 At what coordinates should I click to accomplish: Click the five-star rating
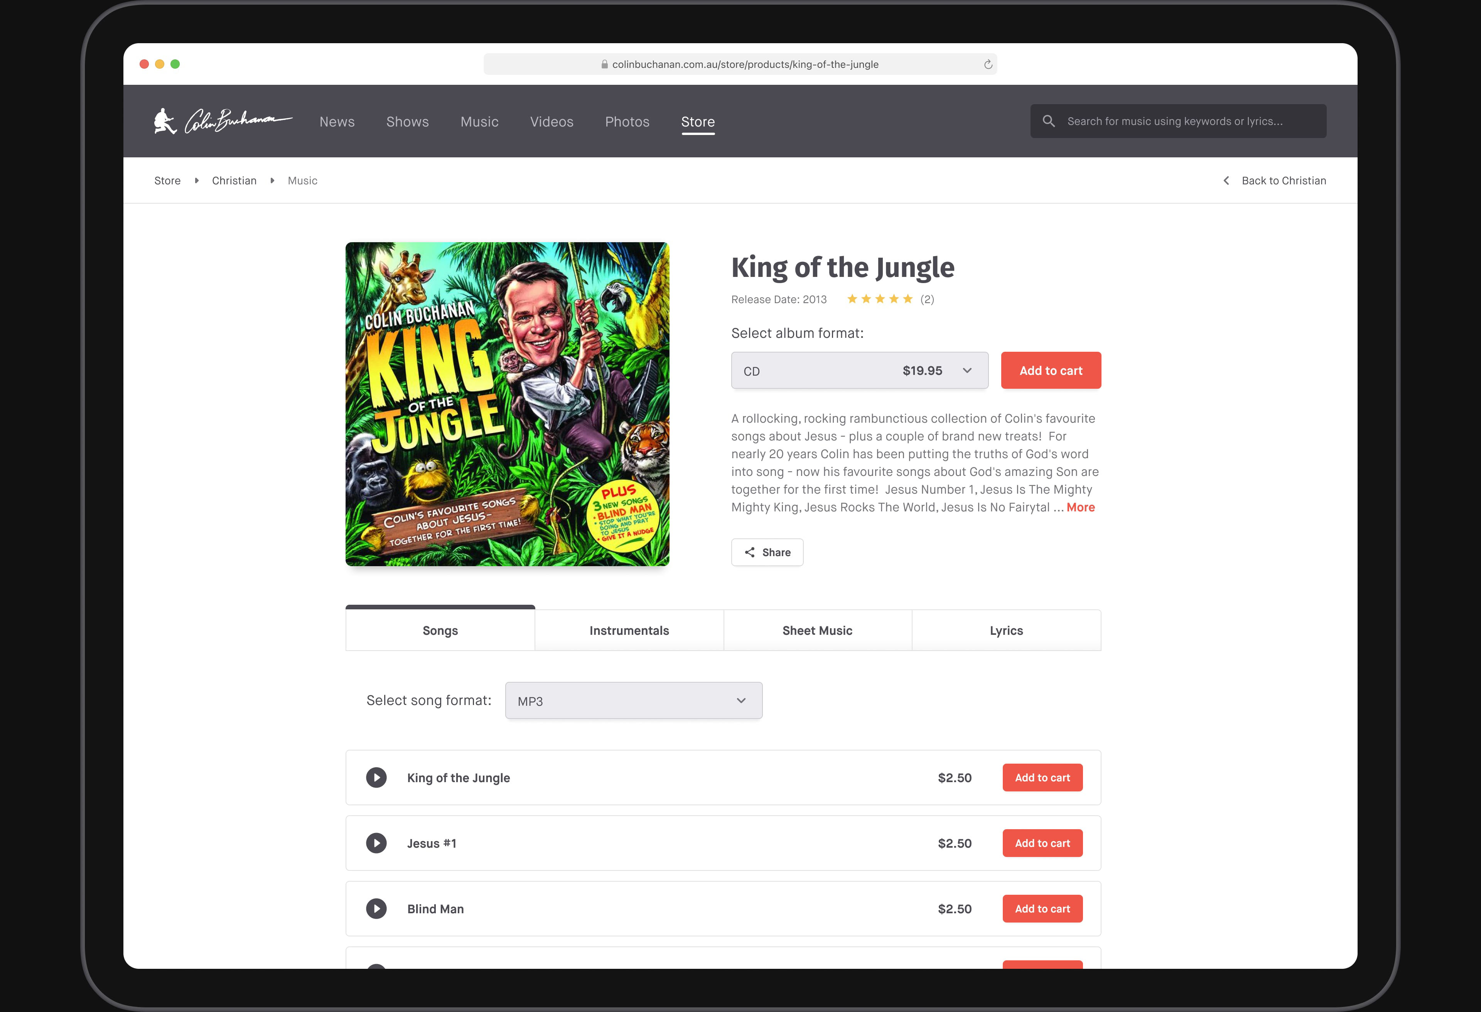pyautogui.click(x=879, y=300)
